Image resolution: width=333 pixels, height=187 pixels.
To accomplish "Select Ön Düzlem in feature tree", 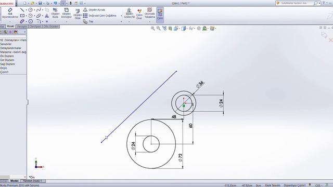I will [x=7, y=56].
